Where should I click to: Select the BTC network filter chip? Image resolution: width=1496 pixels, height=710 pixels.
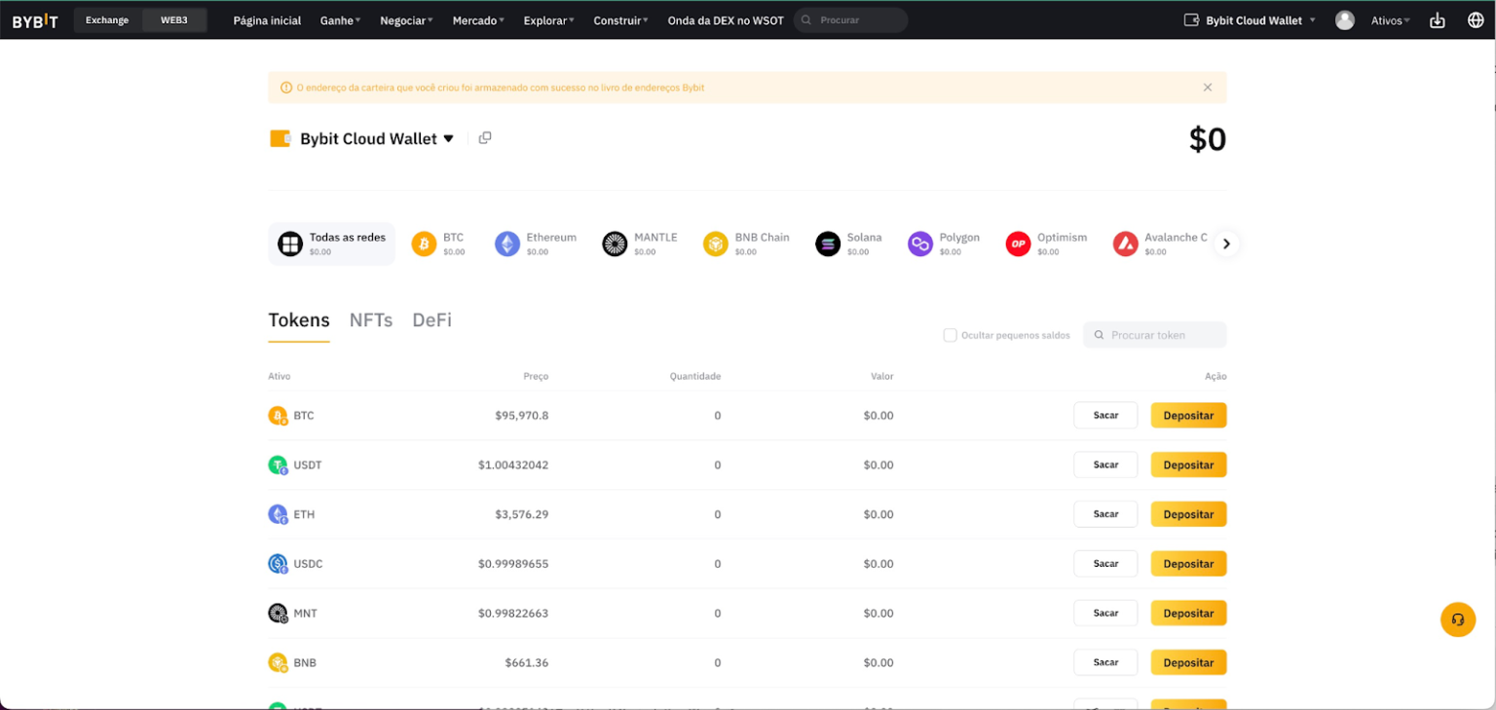pos(439,243)
